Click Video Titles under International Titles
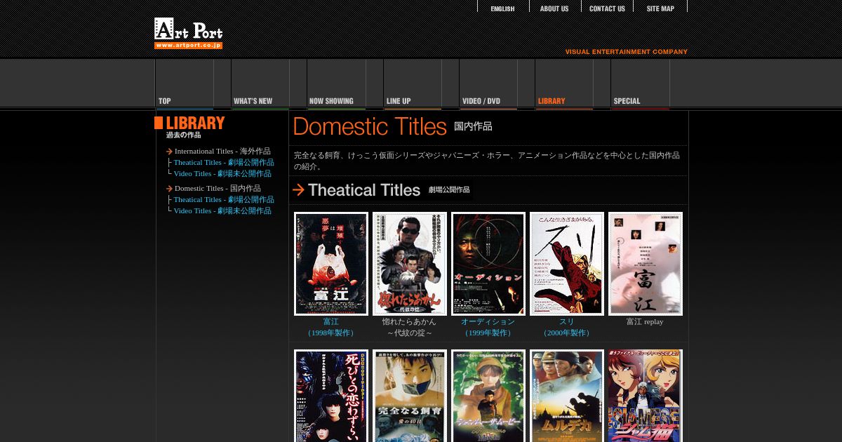Image resolution: width=842 pixels, height=442 pixels. coord(222,173)
